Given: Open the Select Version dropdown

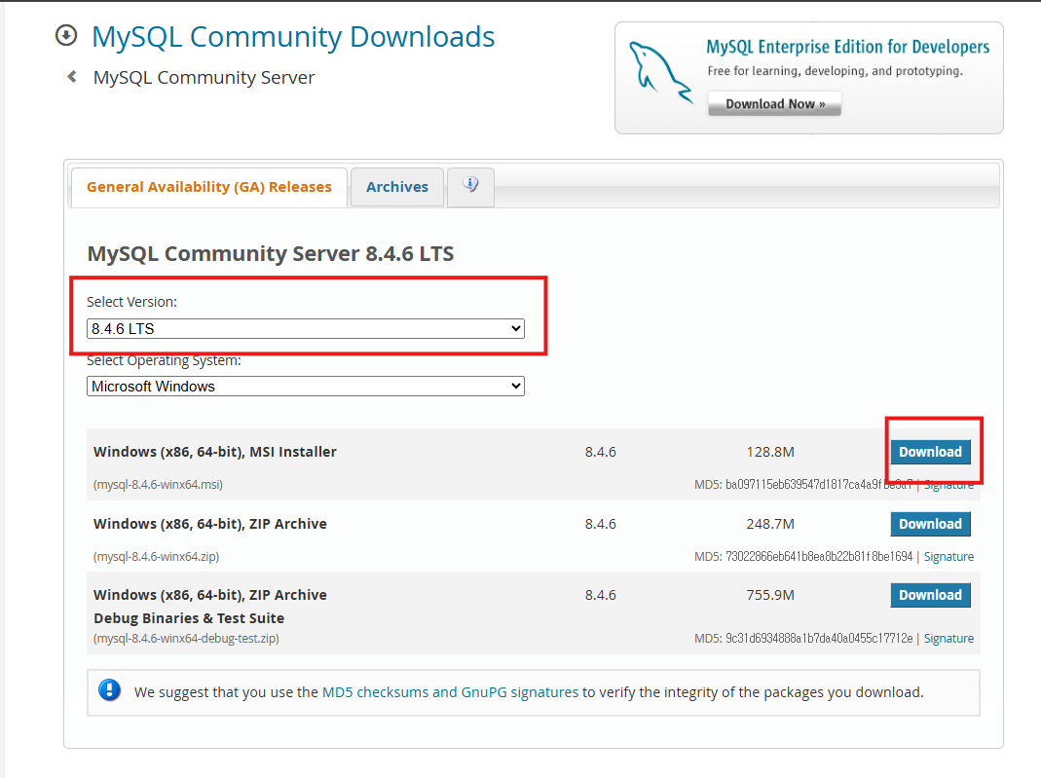Looking at the screenshot, I should [x=306, y=328].
